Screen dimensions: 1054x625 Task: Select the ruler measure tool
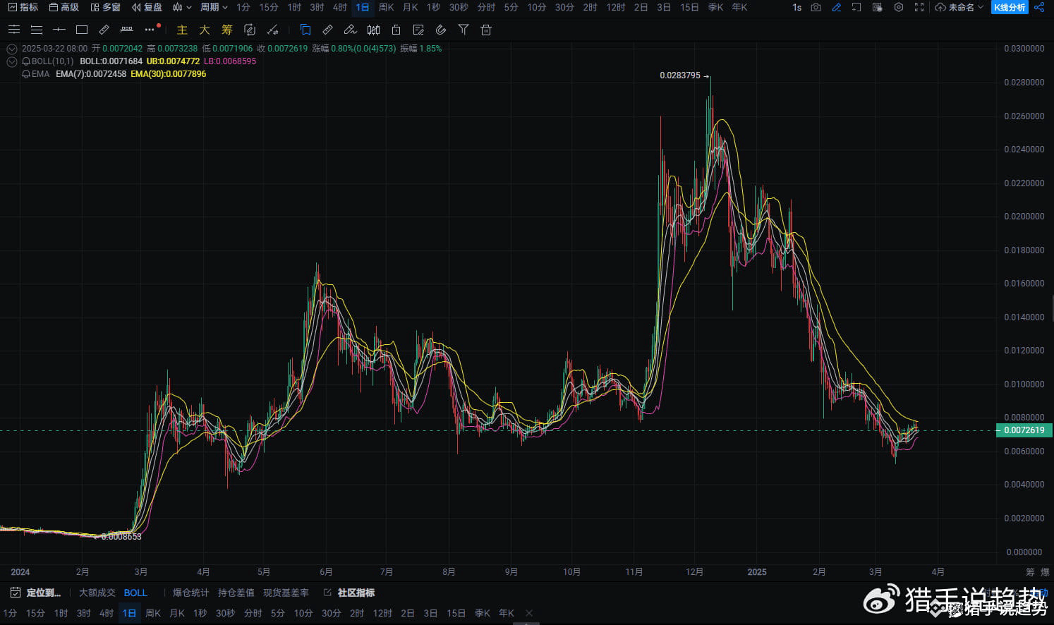(x=104, y=30)
